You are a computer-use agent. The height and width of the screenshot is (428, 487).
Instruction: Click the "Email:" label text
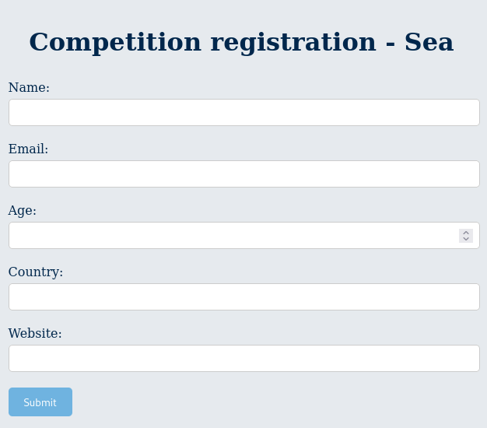point(28,149)
